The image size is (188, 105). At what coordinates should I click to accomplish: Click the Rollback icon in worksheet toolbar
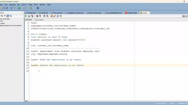click(47, 16)
